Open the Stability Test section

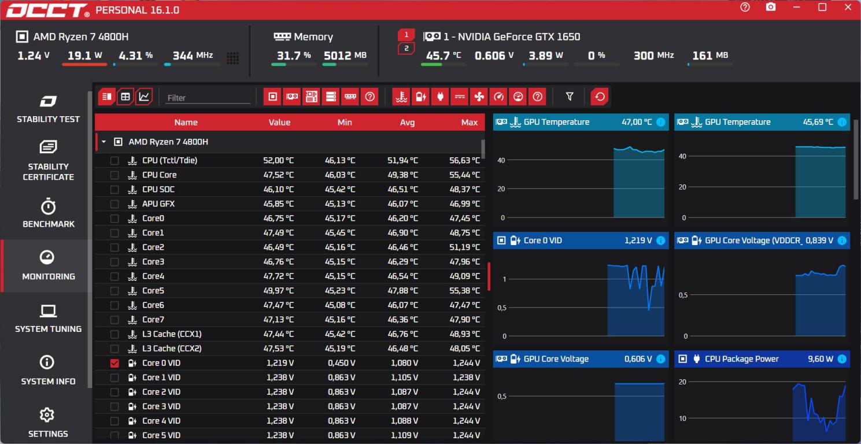(x=48, y=109)
